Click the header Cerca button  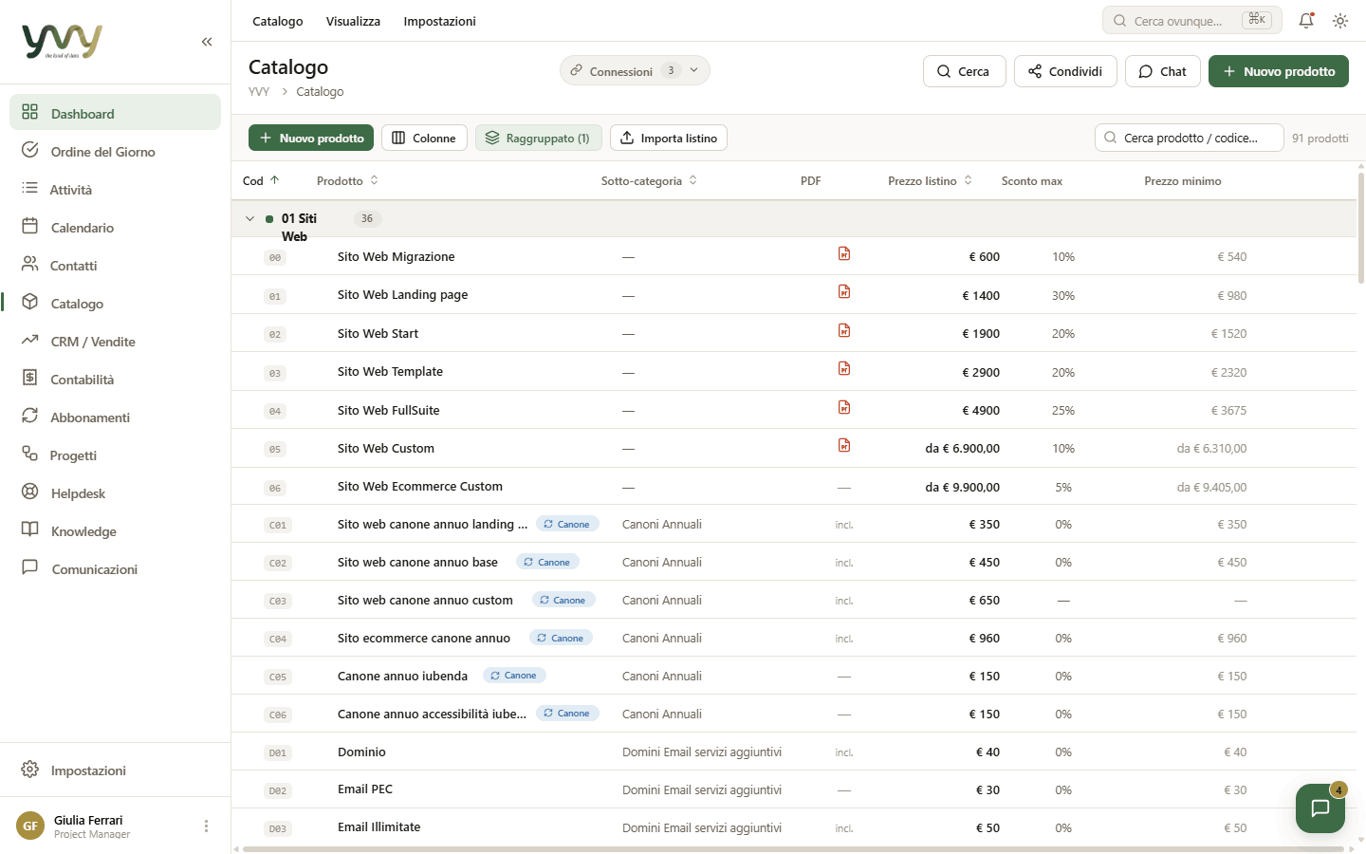964,71
